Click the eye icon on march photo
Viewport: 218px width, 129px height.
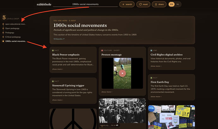(117, 125)
